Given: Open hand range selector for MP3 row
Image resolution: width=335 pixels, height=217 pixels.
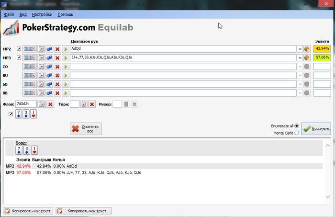Looking at the screenshot, I should [x=30, y=58].
